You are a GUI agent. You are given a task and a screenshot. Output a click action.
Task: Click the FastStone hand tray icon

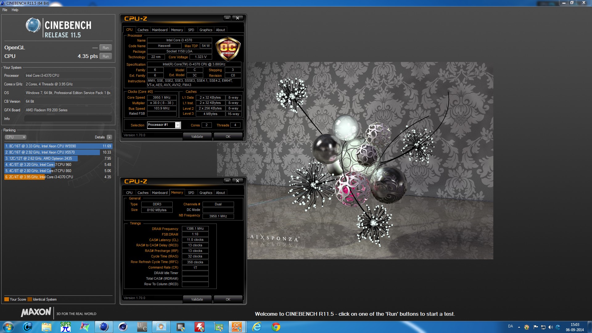click(x=527, y=327)
